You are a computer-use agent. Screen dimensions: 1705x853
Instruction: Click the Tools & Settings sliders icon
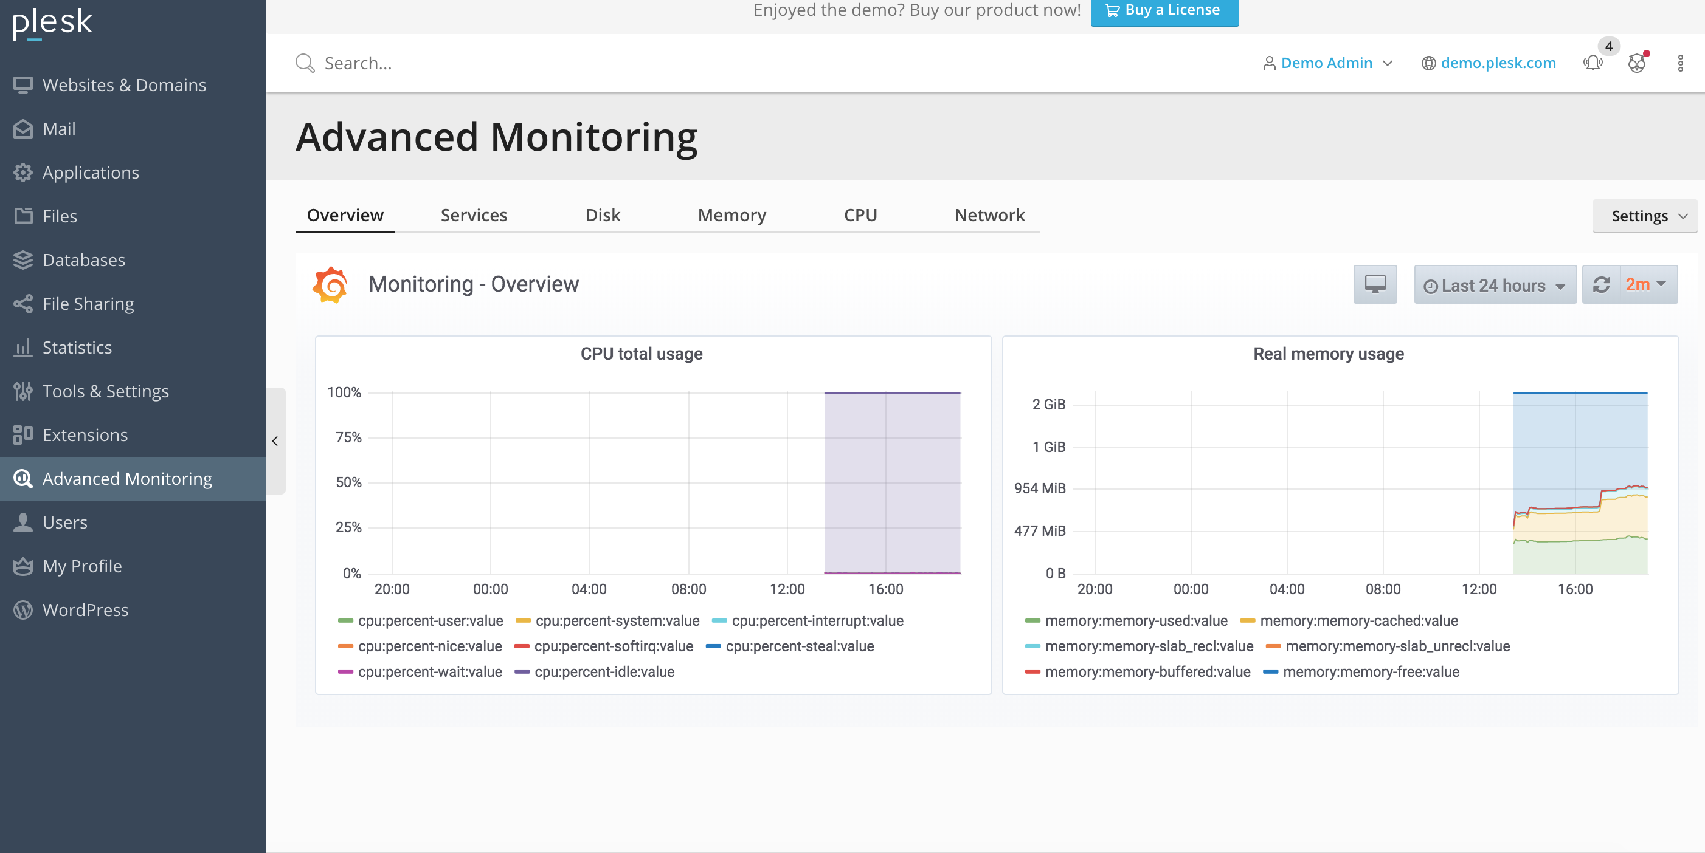(x=23, y=391)
